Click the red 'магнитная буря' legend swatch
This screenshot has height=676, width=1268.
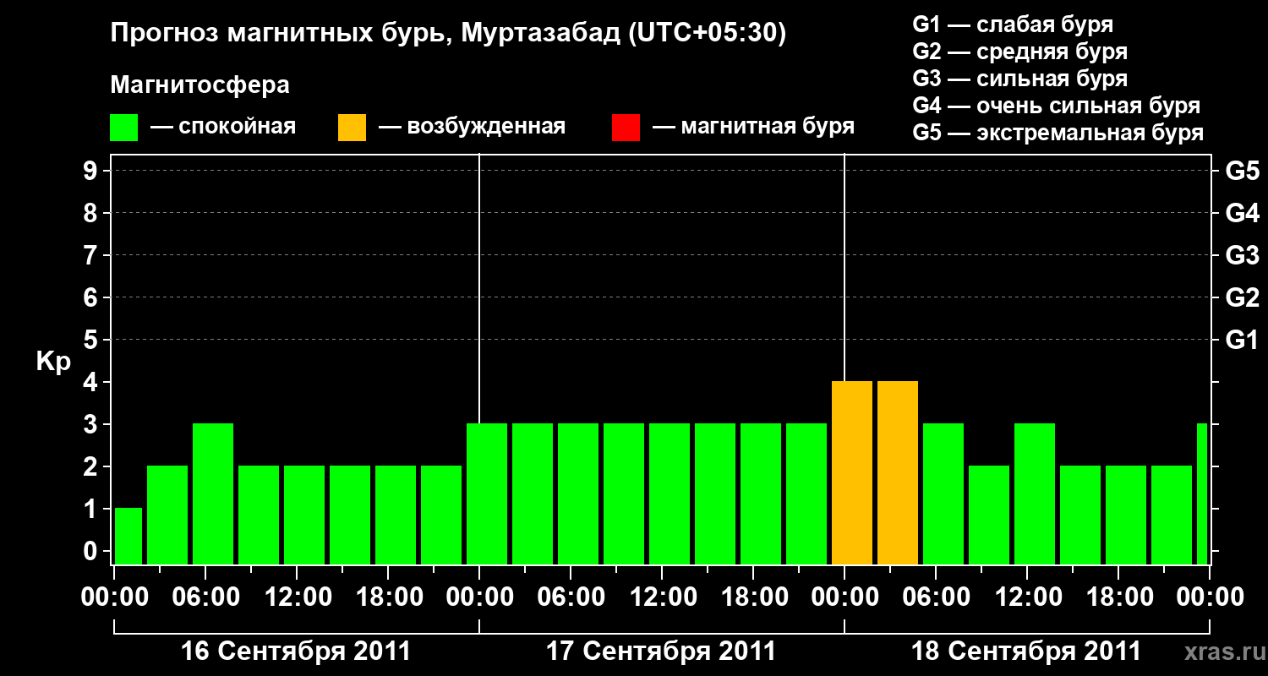[x=626, y=128]
